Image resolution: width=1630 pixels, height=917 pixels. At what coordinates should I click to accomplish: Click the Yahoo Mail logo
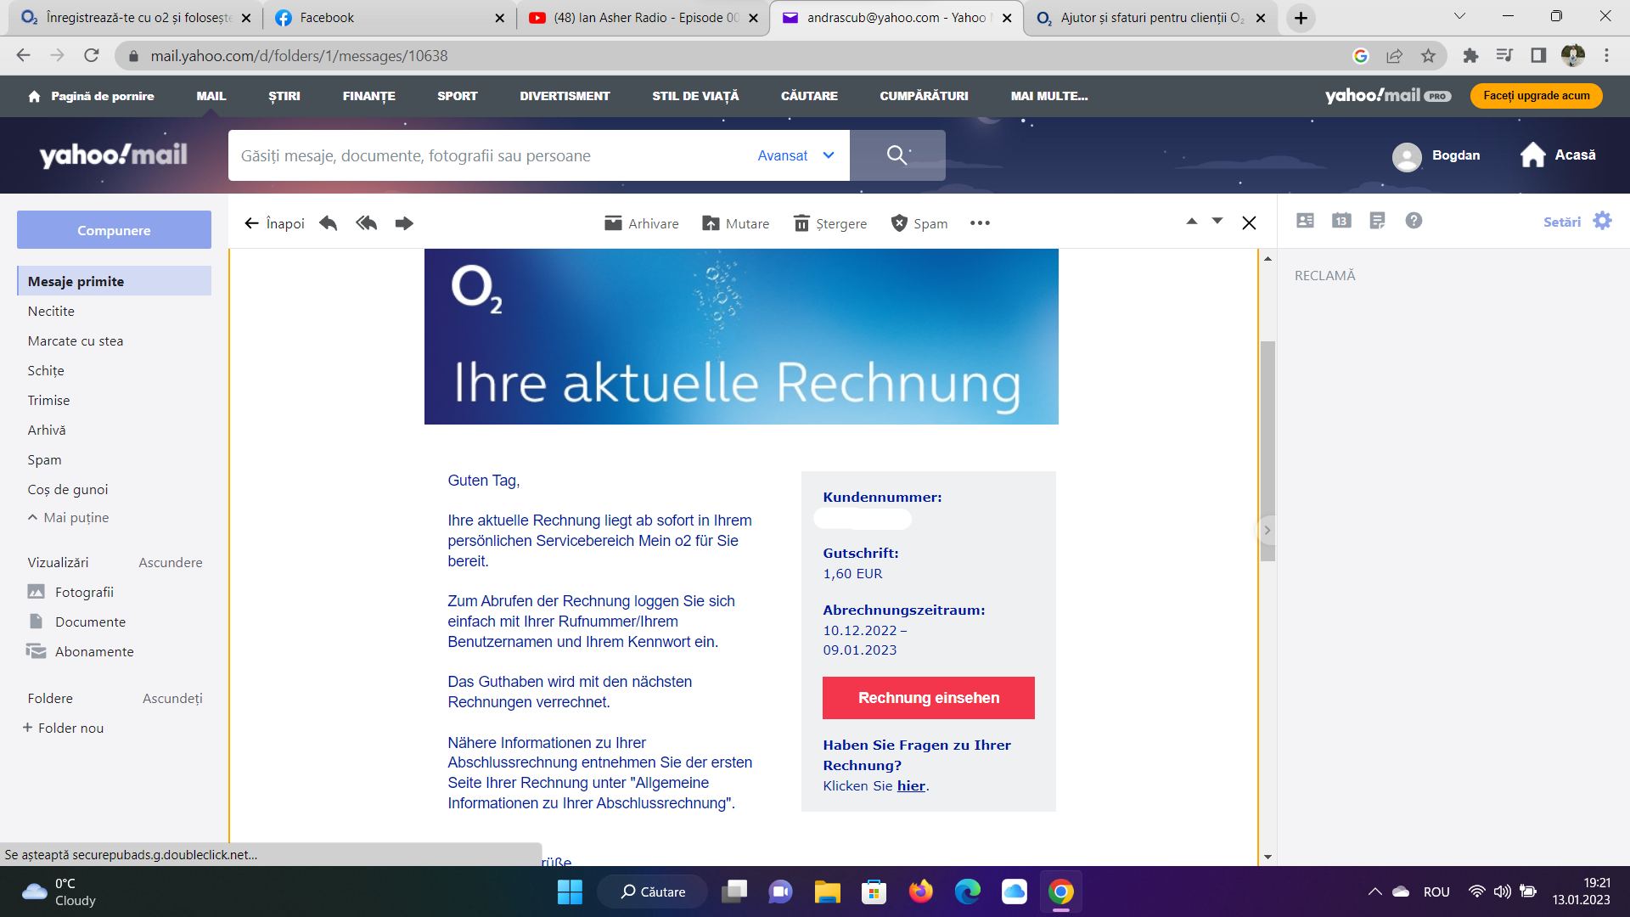(114, 155)
